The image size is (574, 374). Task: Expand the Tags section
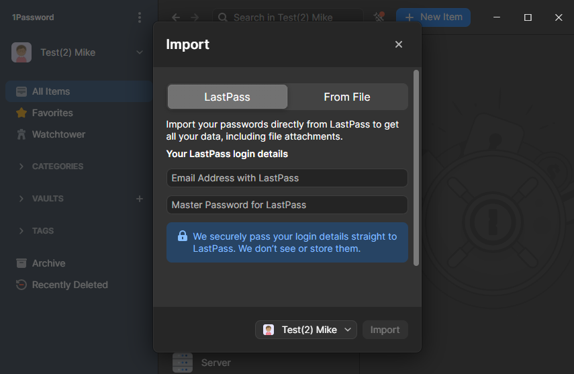coord(21,231)
